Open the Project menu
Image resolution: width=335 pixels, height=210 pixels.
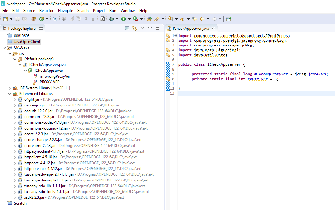click(99, 11)
